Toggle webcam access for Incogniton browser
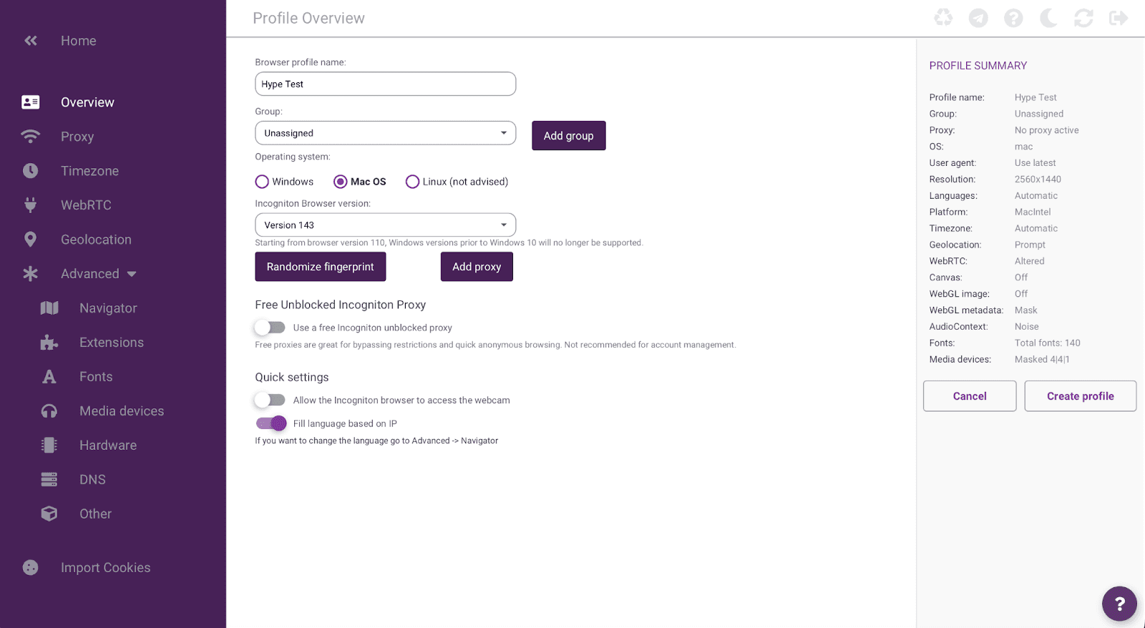The width and height of the screenshot is (1145, 628). pos(271,400)
